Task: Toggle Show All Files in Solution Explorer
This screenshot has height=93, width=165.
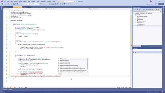Action: coord(150,9)
